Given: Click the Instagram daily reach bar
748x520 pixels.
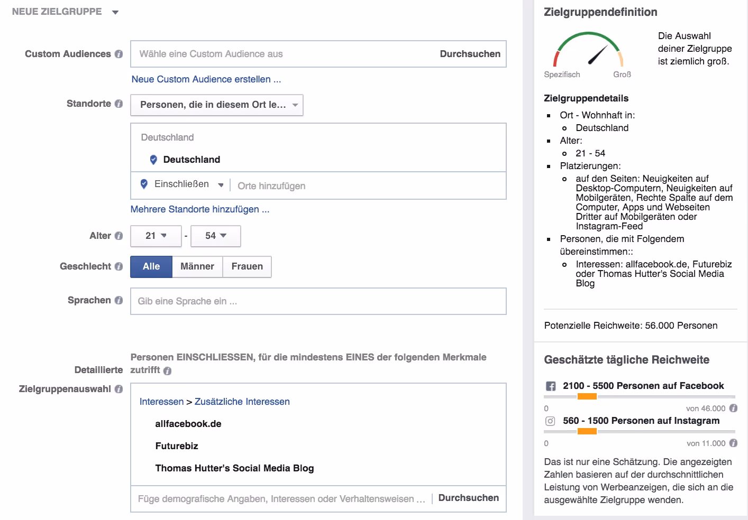Looking at the screenshot, I should point(640,431).
